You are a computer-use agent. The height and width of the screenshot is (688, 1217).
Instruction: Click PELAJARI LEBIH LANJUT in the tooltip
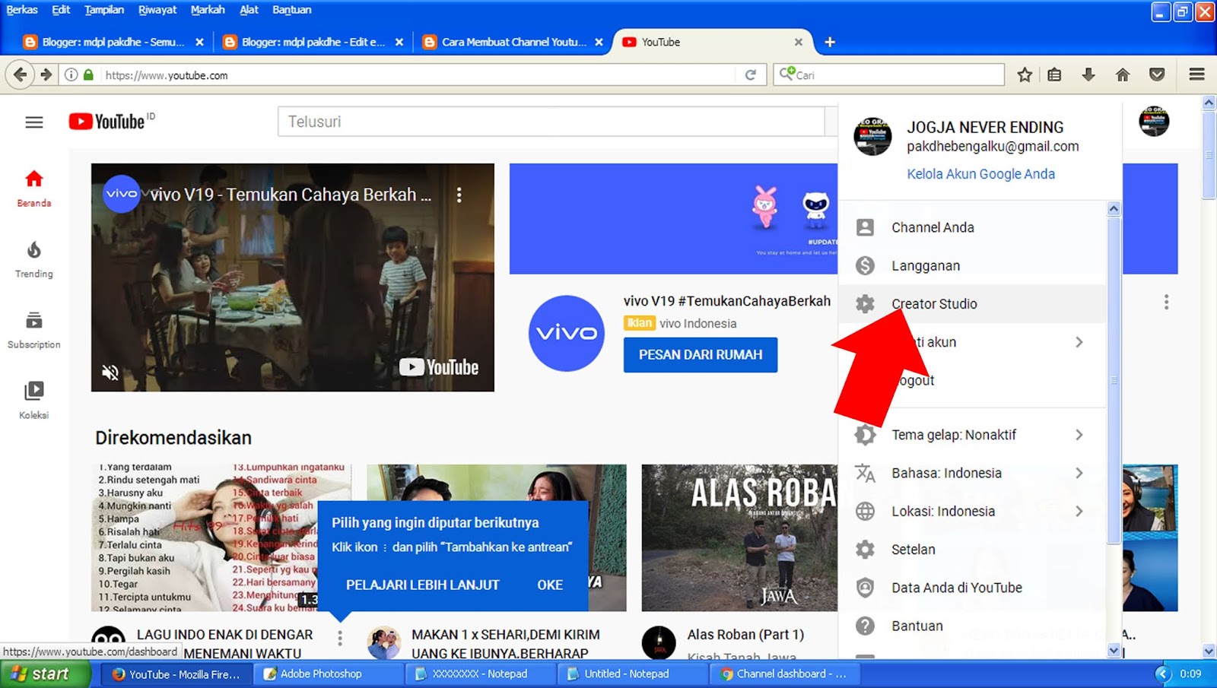click(423, 585)
